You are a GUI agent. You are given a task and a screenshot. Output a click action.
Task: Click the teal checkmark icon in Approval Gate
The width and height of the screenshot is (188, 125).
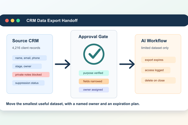tap(94, 54)
